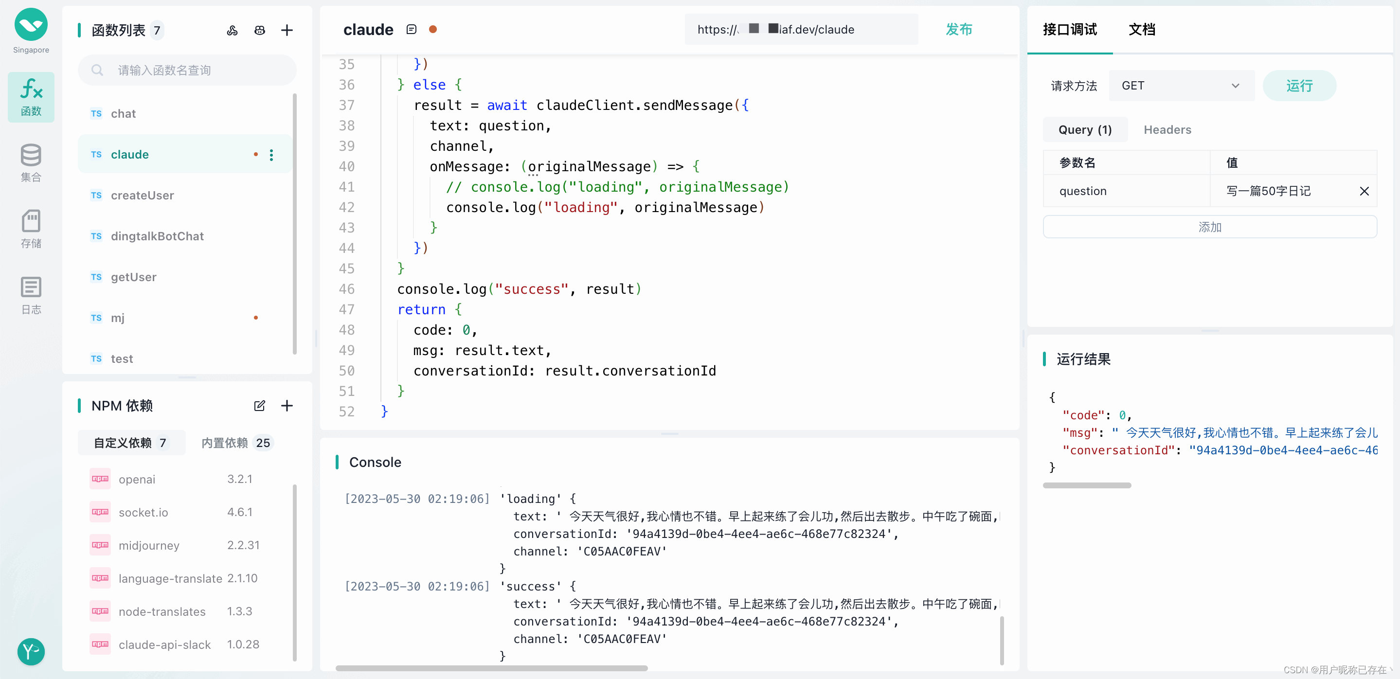Open the createUser function
Viewport: 1400px width, 679px height.
pos(185,195)
